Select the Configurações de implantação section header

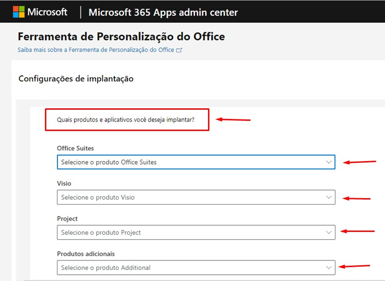click(x=76, y=79)
